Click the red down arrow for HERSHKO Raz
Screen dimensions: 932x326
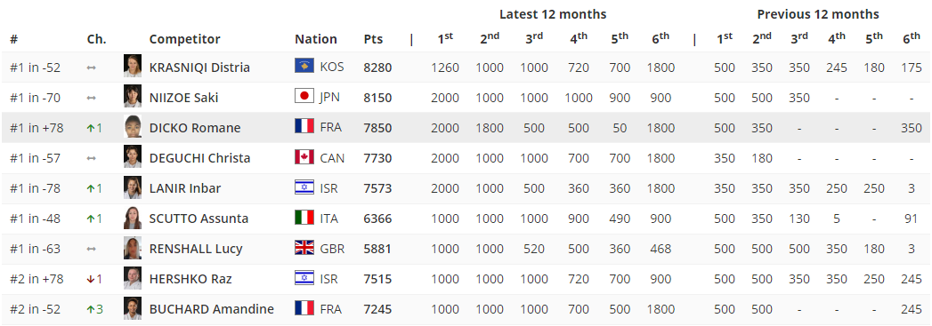click(91, 279)
